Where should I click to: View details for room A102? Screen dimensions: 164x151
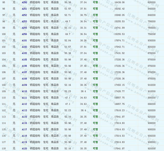[x=24, y=47]
